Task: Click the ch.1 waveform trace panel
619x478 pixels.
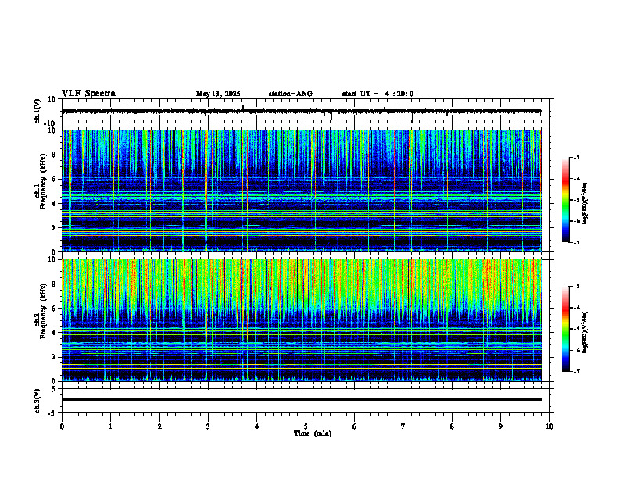Action: (x=306, y=111)
